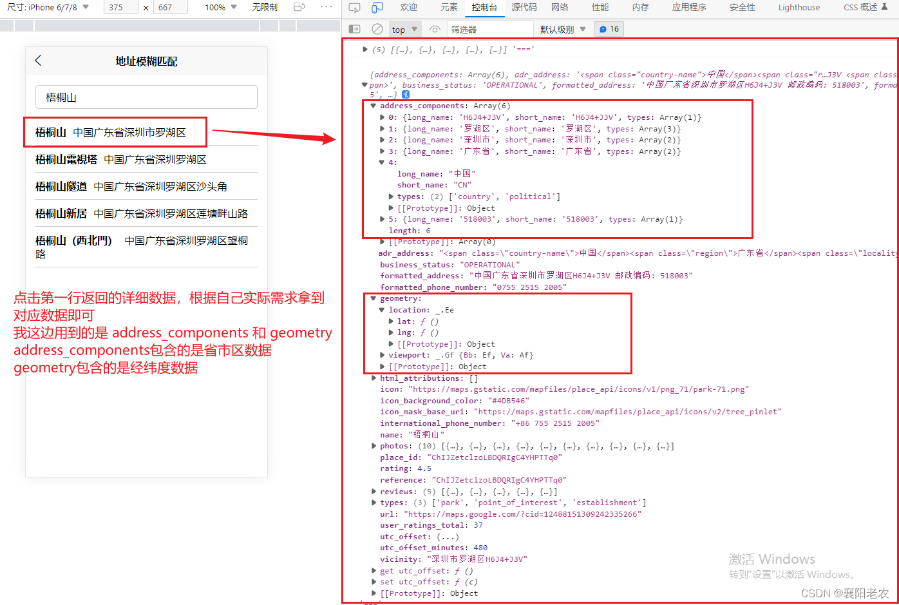Viewport: 899px width, 605px height.
Task: Show the console sidebar icon
Action: [x=354, y=28]
